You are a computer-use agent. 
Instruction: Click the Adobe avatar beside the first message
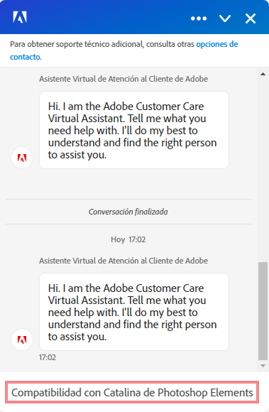22,158
